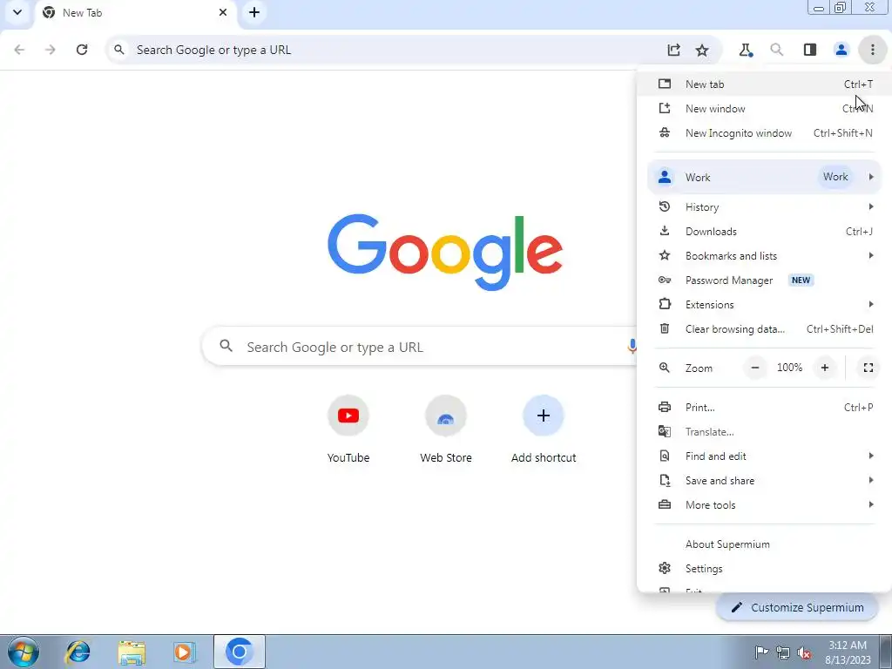Click the Google logo
The image size is (892, 669).
coord(445,252)
